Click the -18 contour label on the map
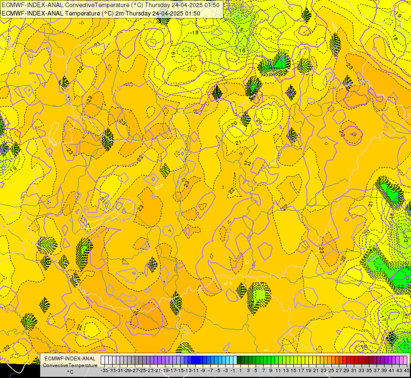The height and width of the screenshot is (378, 411). (x=194, y=33)
